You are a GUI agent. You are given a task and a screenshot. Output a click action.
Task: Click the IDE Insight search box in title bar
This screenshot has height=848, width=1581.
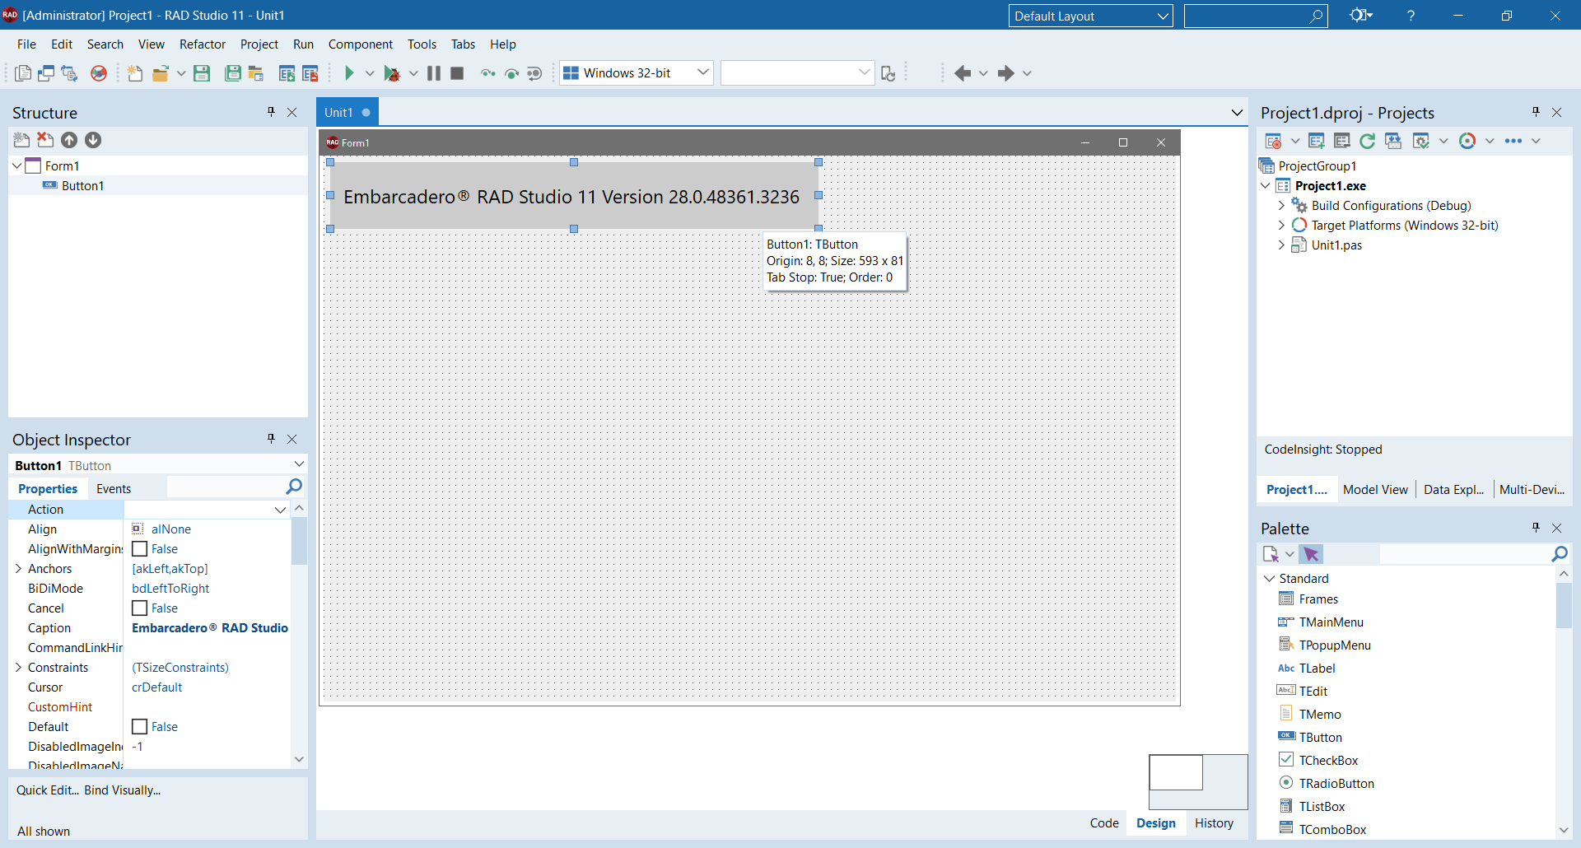coord(1255,16)
